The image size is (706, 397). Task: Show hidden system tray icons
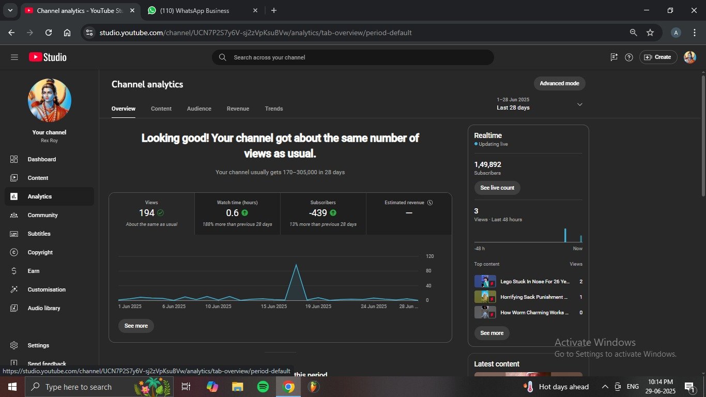point(605,387)
